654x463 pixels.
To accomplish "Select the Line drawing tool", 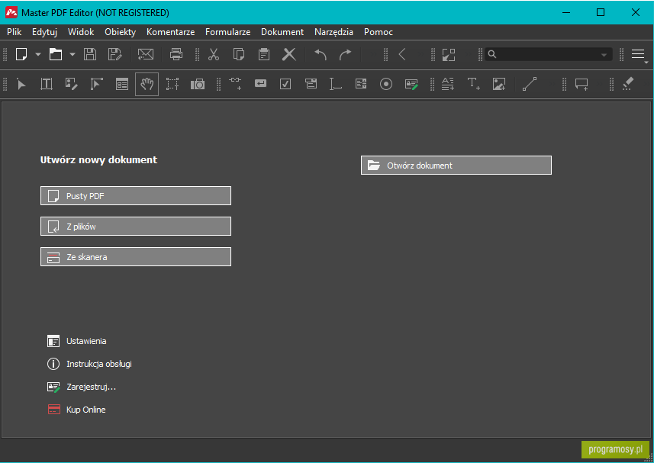I will click(x=530, y=84).
